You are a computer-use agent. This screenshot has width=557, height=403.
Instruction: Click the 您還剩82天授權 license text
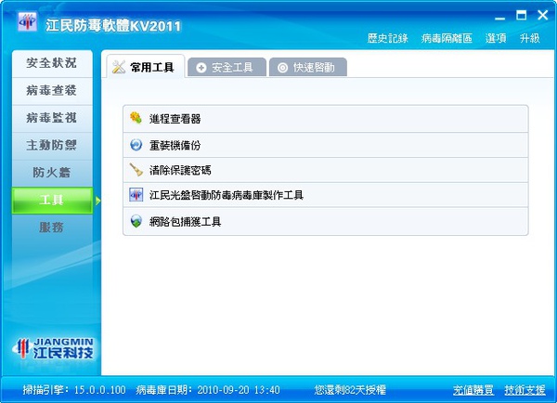[350, 390]
